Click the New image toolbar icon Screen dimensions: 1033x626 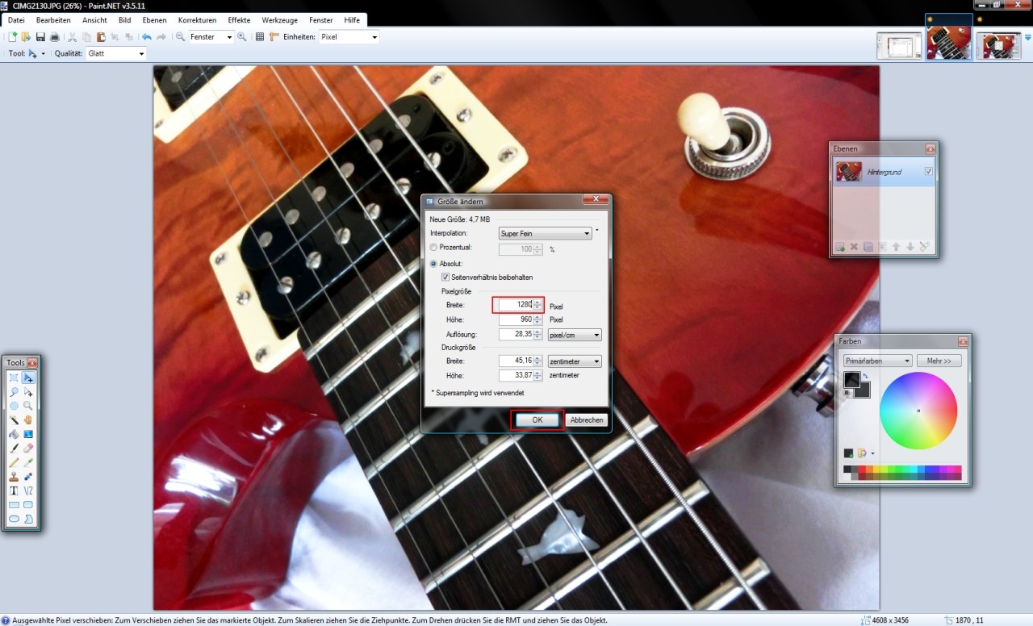[13, 37]
